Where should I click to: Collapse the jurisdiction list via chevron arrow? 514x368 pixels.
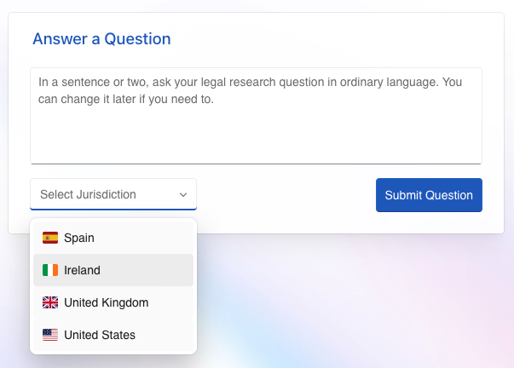(183, 195)
